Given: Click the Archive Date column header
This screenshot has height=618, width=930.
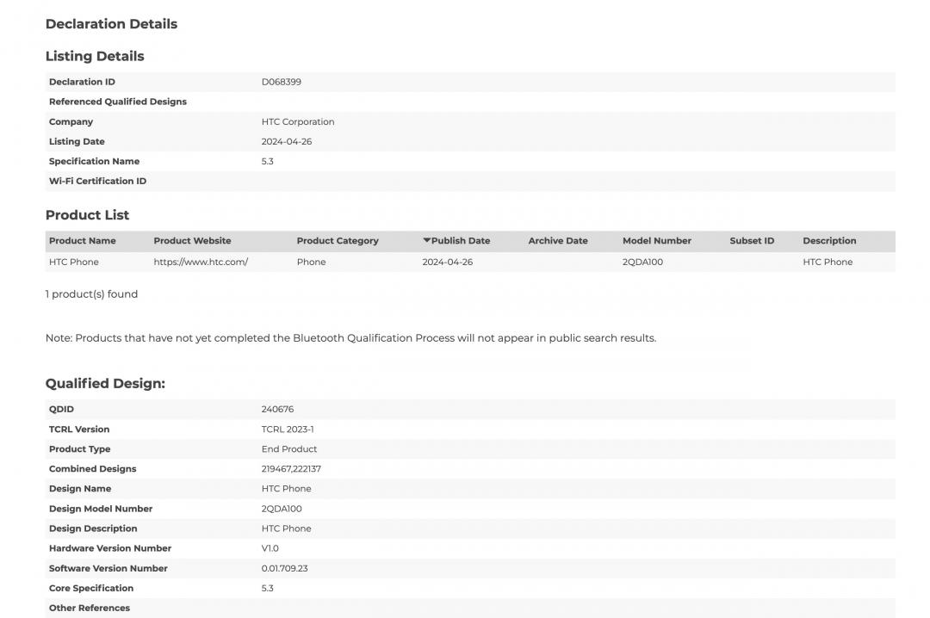Looking at the screenshot, I should click(557, 241).
